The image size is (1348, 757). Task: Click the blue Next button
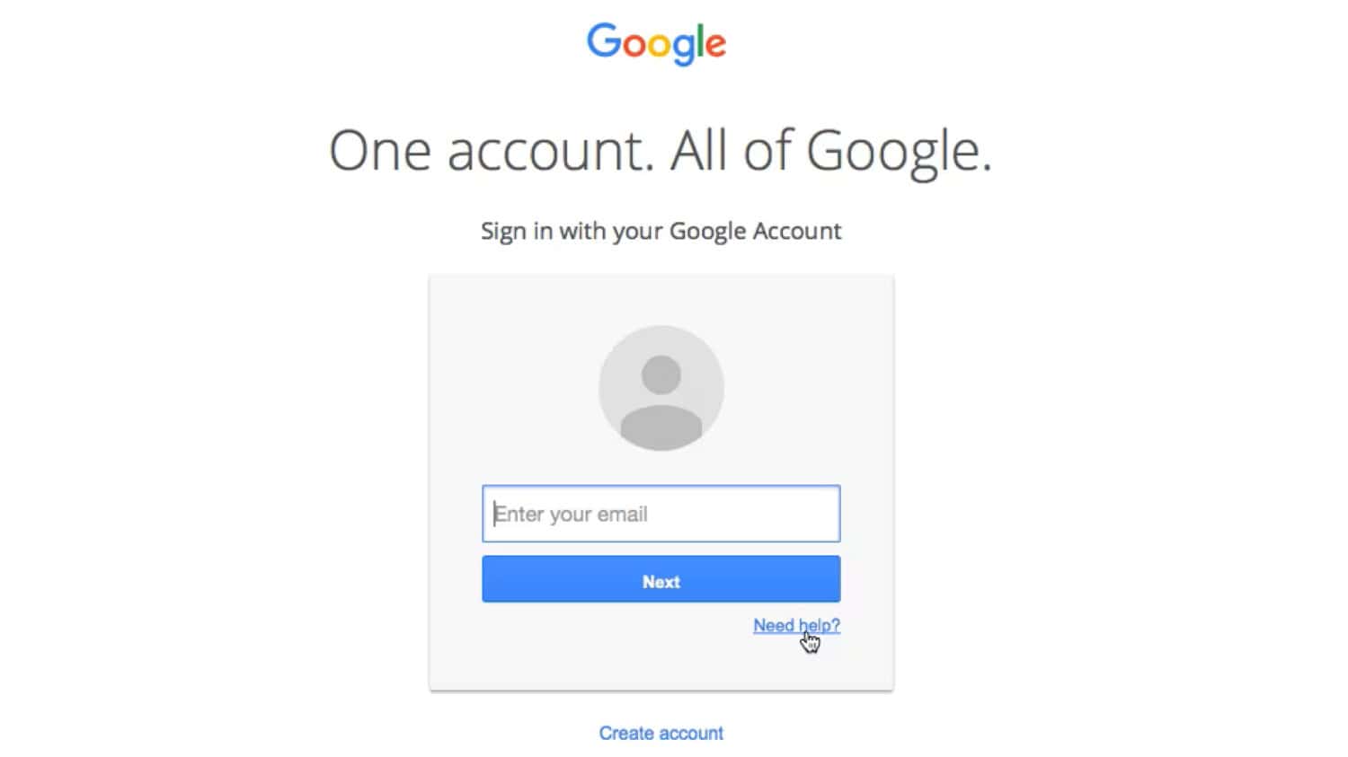click(661, 579)
